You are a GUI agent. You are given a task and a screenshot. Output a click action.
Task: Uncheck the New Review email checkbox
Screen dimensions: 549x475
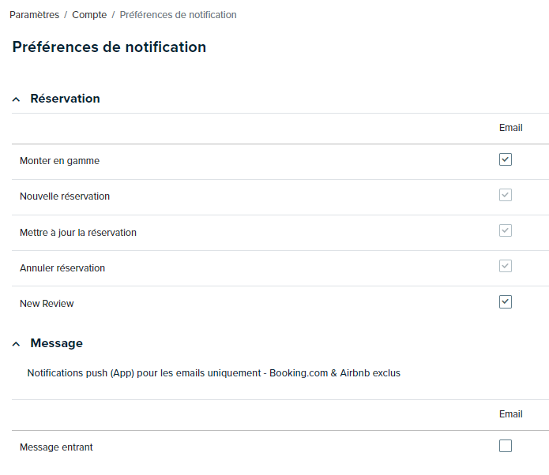pos(506,302)
